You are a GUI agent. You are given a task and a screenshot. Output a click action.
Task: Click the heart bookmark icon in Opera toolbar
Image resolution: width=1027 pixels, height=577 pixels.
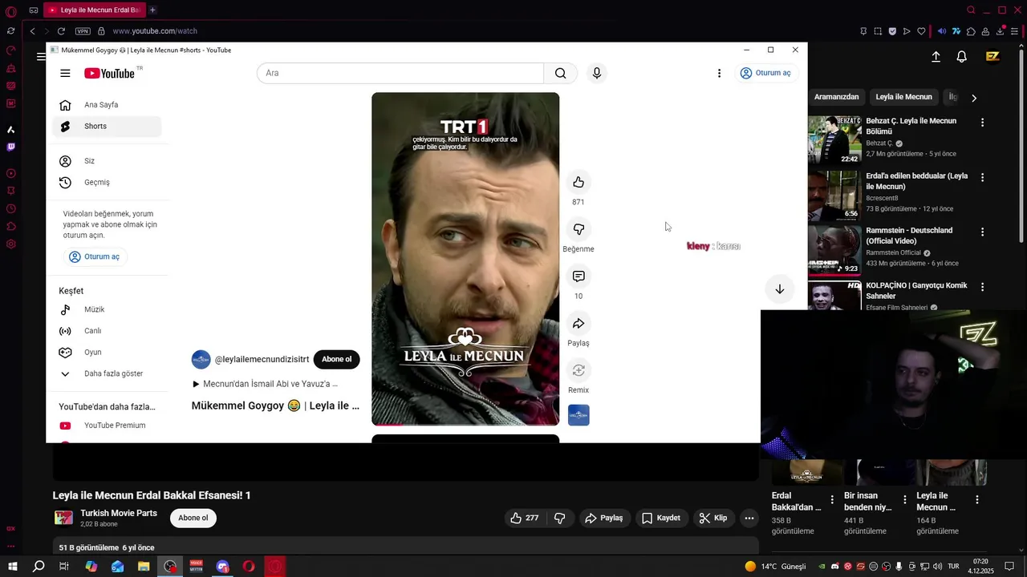[x=921, y=31]
